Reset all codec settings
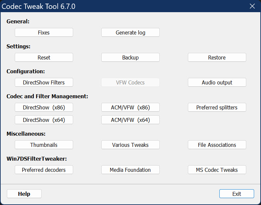 tap(44, 57)
